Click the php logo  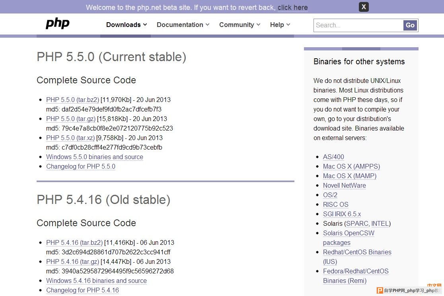pyautogui.click(x=57, y=24)
